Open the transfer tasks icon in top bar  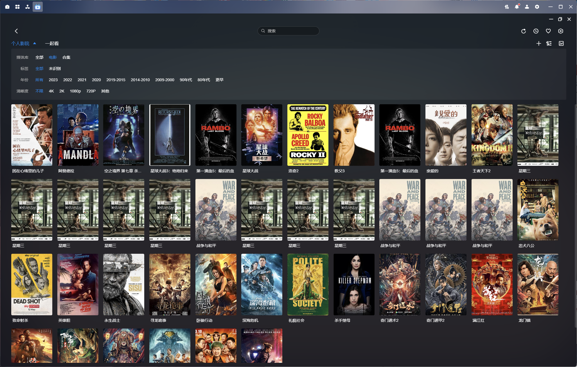(507, 7)
